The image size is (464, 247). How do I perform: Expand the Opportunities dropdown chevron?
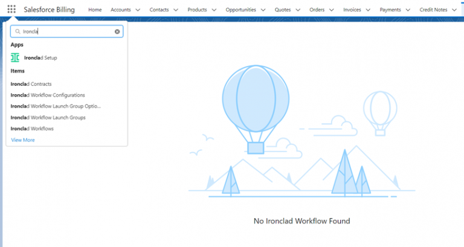tap(263, 10)
